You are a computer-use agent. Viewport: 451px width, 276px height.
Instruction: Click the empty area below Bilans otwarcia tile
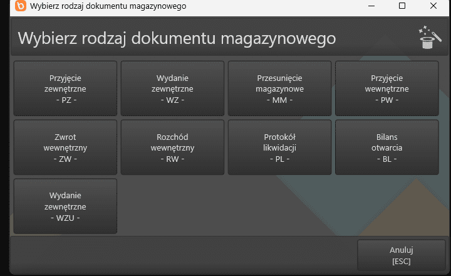[386, 206]
